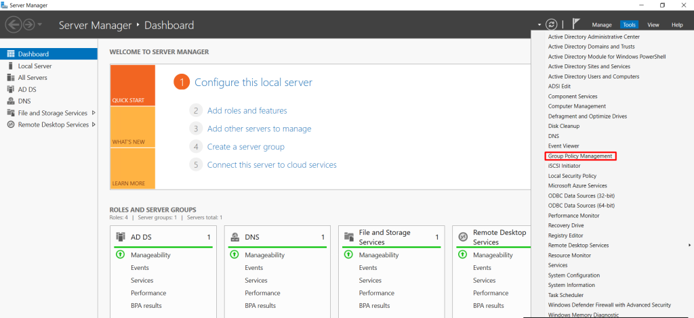Click the refresh icon in header
Image resolution: width=694 pixels, height=318 pixels.
(x=551, y=25)
